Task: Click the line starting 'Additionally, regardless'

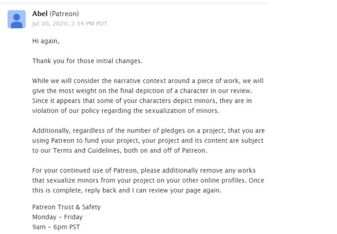Action: [x=149, y=131]
